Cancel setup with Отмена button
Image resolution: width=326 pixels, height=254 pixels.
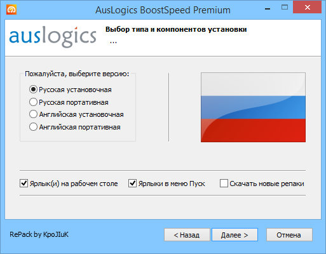[289, 235]
